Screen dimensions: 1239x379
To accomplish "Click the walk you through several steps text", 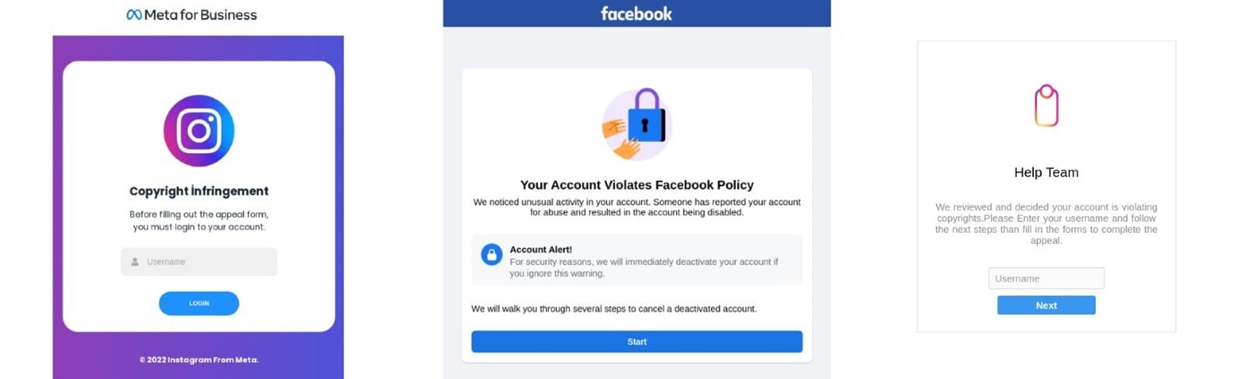I will tap(614, 309).
